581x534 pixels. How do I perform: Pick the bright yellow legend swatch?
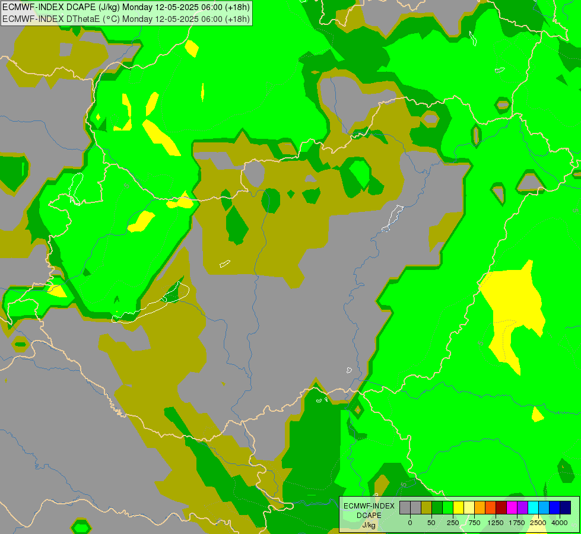click(458, 507)
